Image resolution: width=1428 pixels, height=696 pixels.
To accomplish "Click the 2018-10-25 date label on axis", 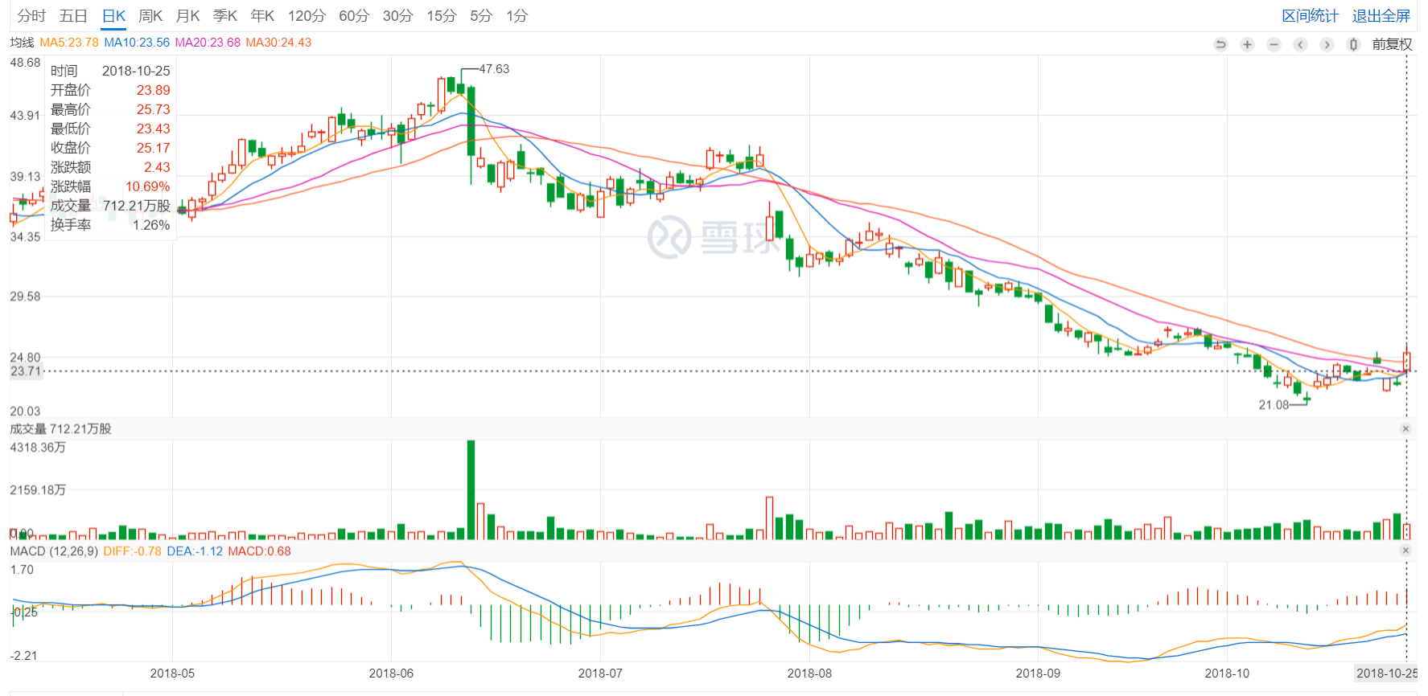I will click(x=1386, y=673).
